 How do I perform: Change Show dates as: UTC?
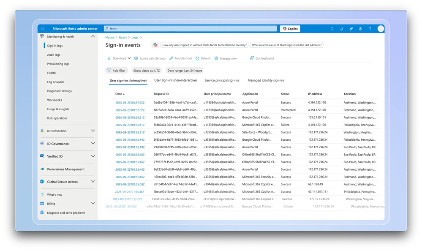147,71
